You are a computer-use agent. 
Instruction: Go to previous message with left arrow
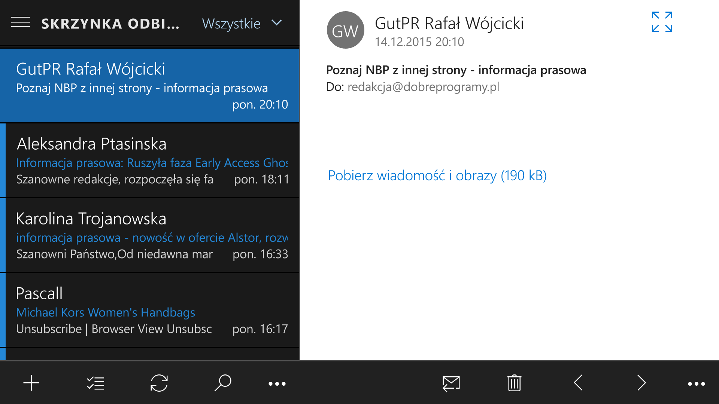point(578,383)
